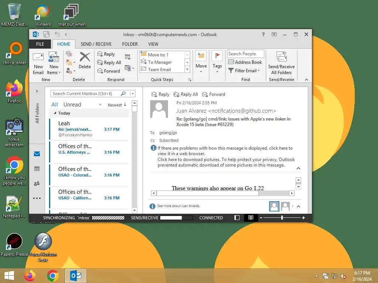Open the Mail navigation icon

(x=37, y=154)
